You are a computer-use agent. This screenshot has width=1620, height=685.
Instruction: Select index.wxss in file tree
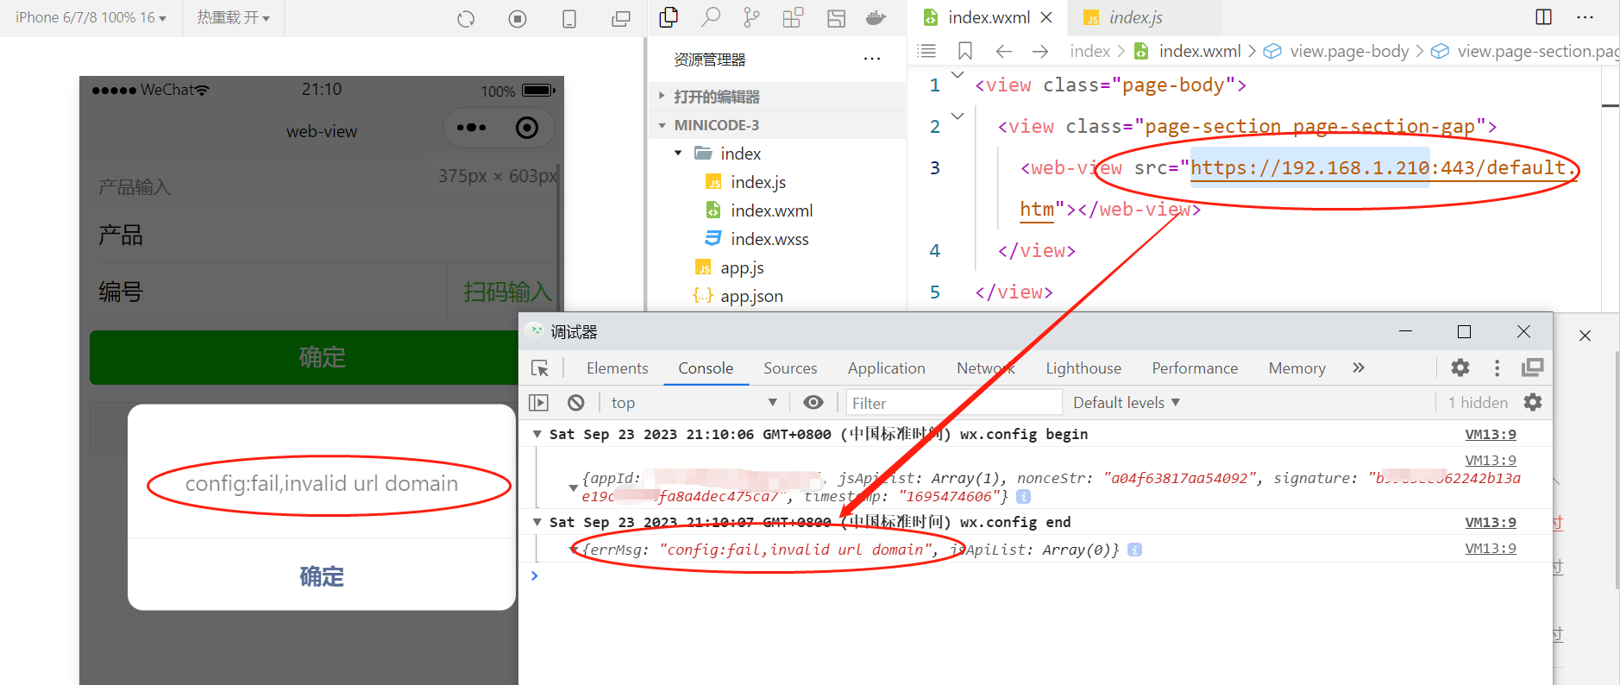tap(769, 239)
